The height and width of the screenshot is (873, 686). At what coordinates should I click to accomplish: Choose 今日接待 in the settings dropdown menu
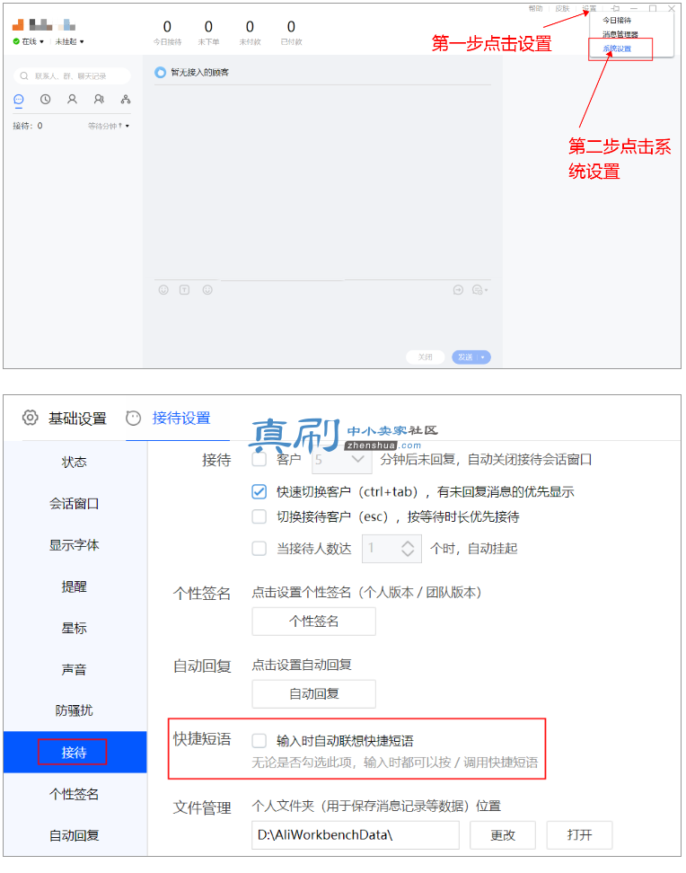618,20
